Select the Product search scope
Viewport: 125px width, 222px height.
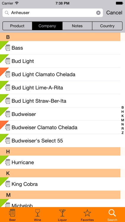coord(17,26)
